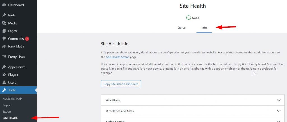287x122 pixels.
Task: Click the Pages icon in sidebar
Action: pos(4,31)
